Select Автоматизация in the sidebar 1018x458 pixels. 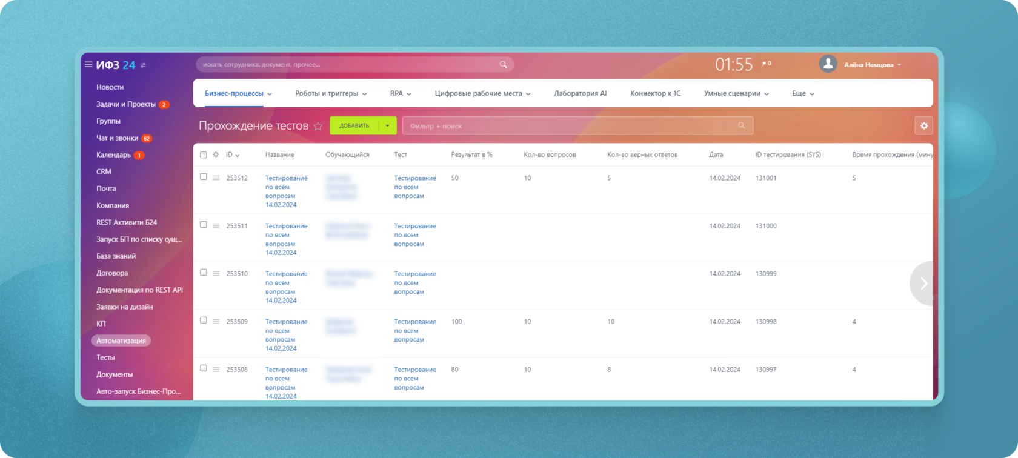pyautogui.click(x=121, y=340)
